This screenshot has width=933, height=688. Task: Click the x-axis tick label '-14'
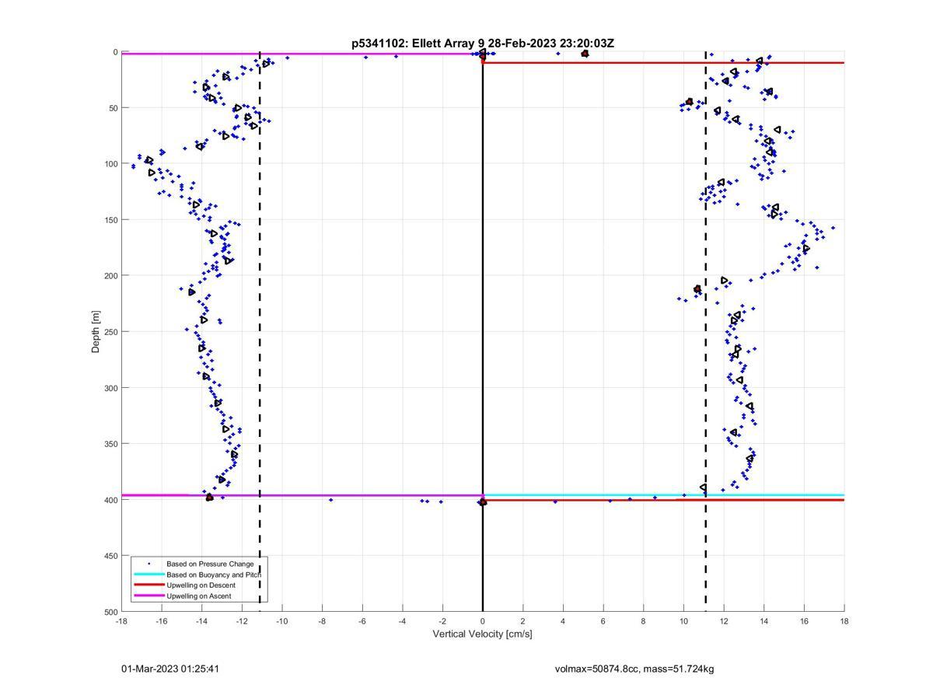click(201, 621)
